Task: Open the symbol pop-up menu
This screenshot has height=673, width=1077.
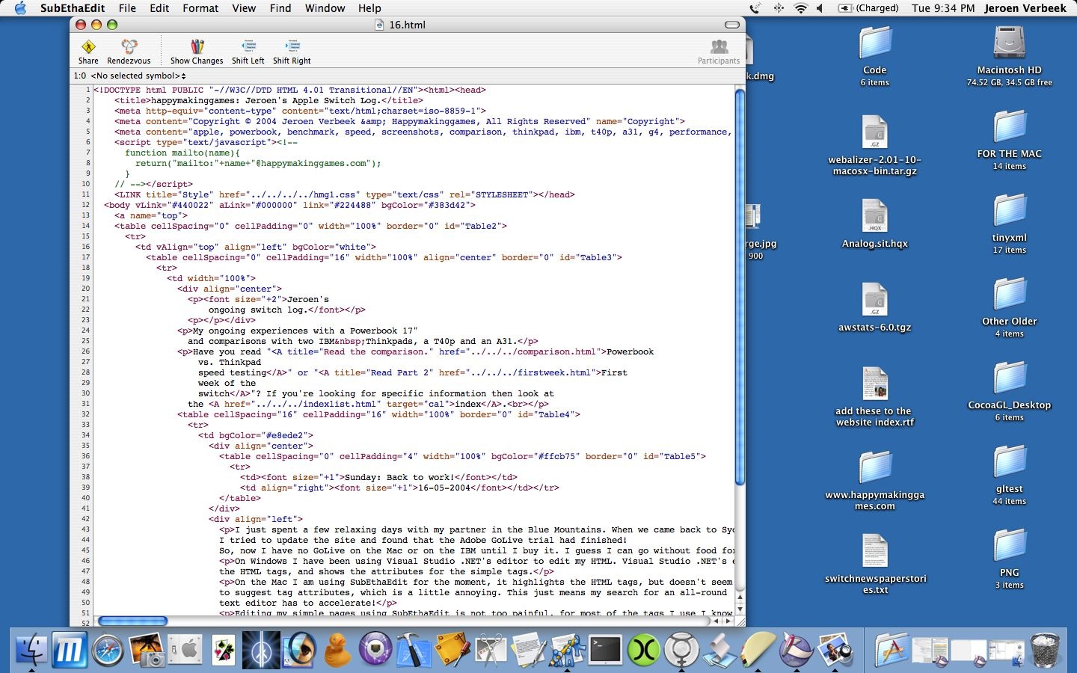Action: point(138,76)
